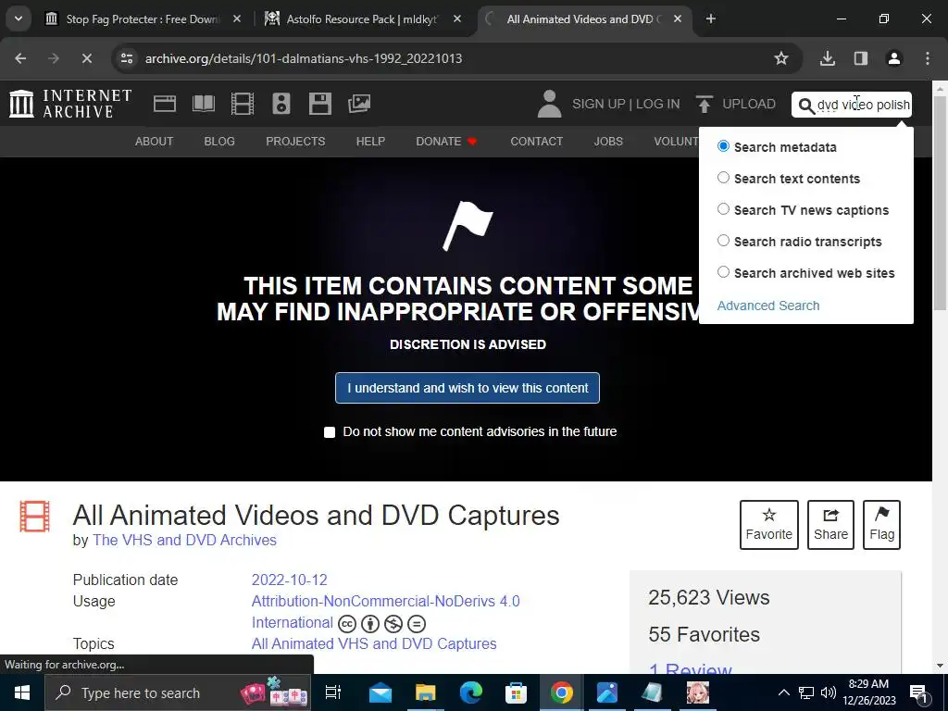
Task: Open the DONATE menu item
Action: [447, 142]
